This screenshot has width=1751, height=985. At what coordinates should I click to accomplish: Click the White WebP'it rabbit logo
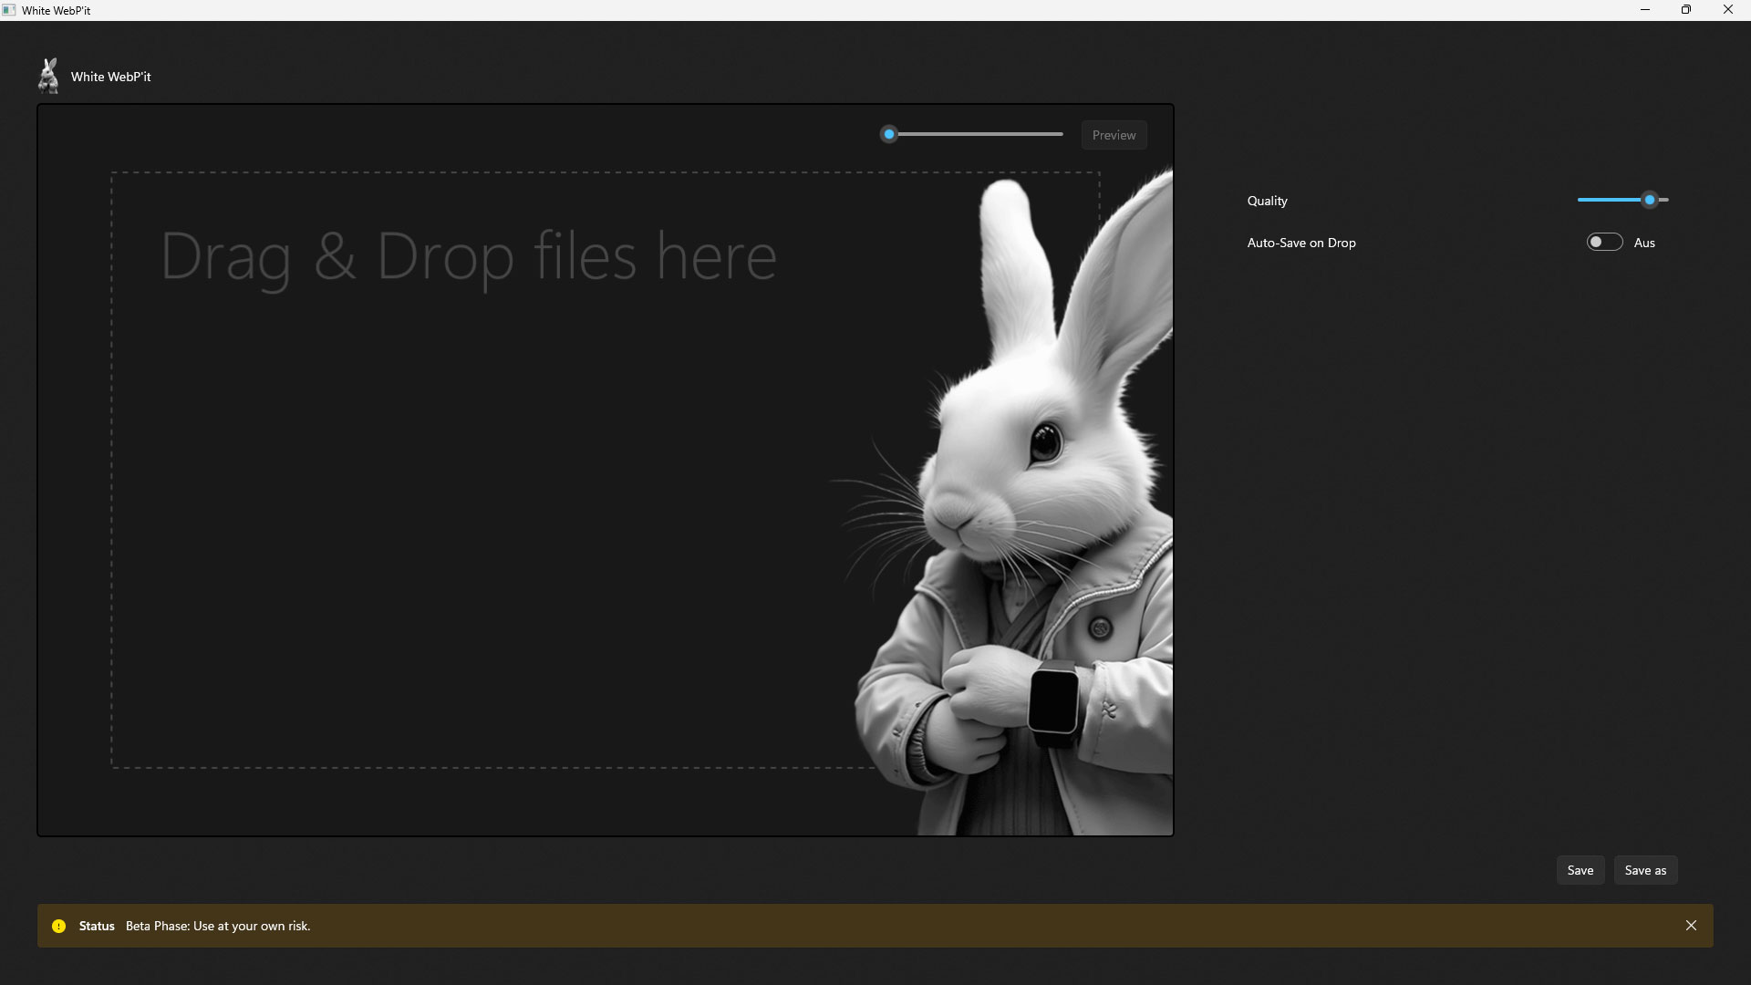point(47,76)
